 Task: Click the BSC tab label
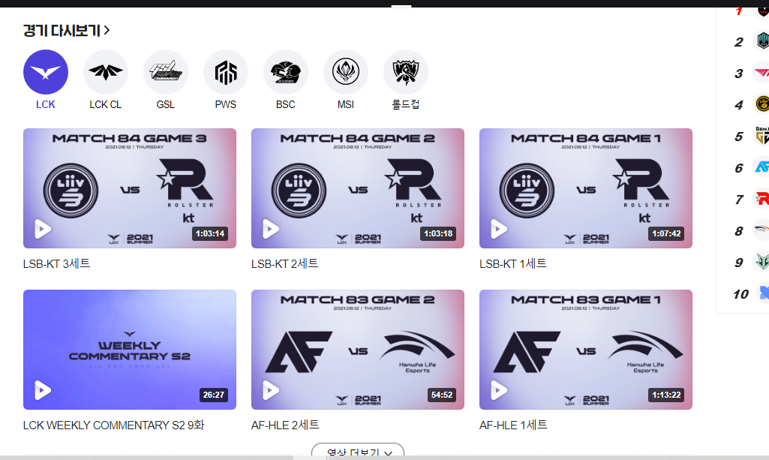click(285, 104)
